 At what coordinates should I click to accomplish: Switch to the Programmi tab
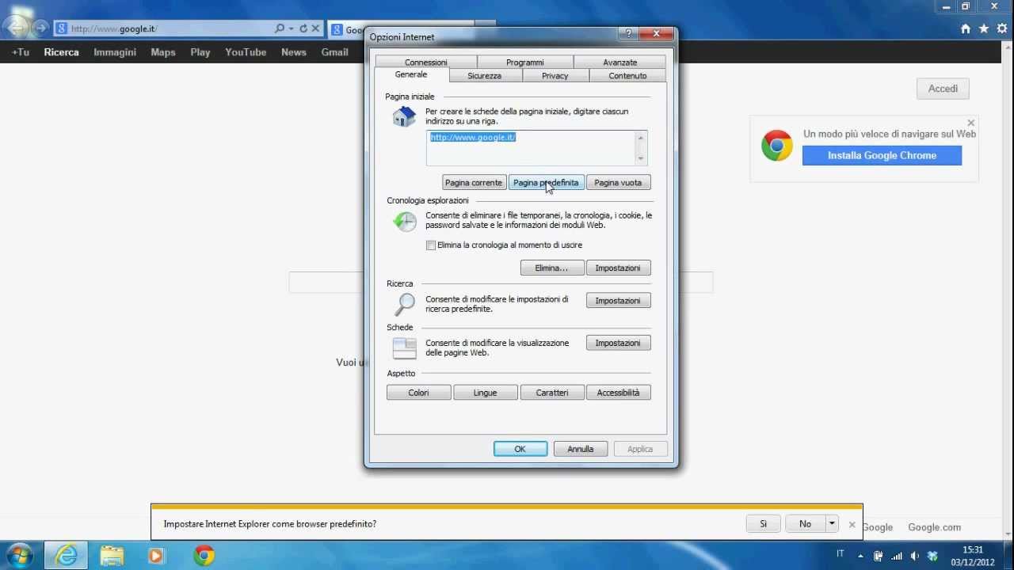(x=525, y=63)
